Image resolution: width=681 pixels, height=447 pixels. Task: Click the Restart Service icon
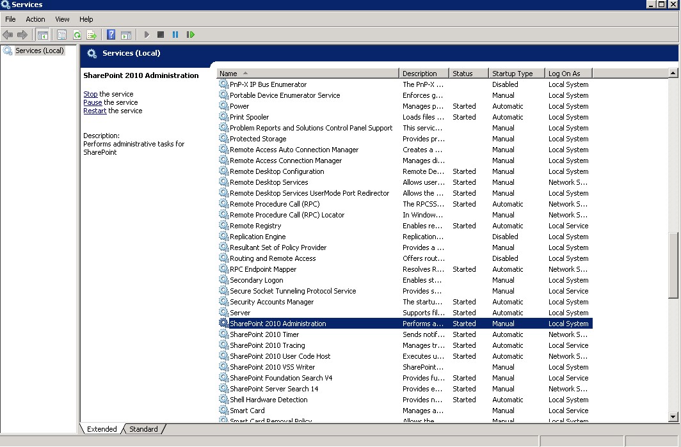click(x=190, y=35)
